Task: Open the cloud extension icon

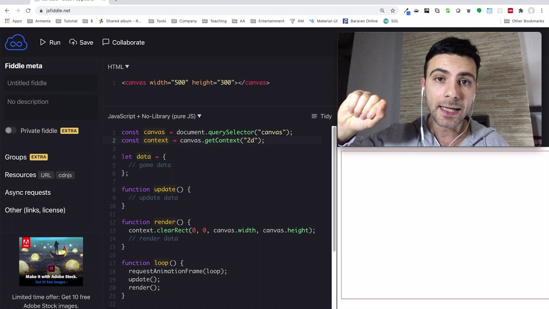Action: tap(416, 11)
